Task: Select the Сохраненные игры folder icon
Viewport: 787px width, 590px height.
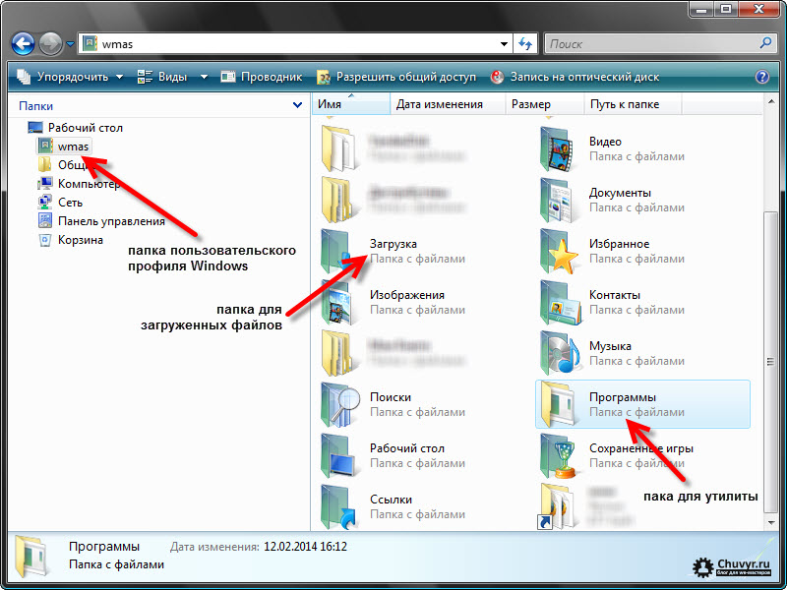Action: click(x=558, y=456)
